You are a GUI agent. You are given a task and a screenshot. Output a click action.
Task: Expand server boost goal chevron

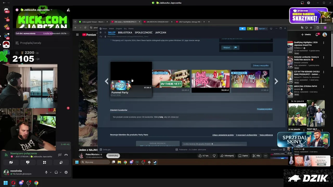tap(68, 34)
